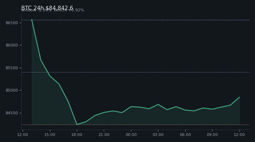This screenshot has width=255, height=142.
Task: Click the 86500 y-axis label
Action: 12,23
